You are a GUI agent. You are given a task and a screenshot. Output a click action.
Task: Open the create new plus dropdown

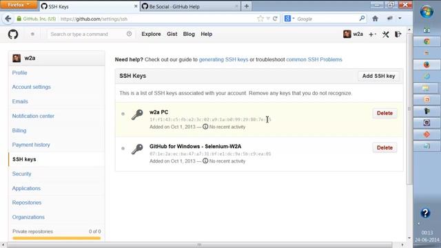pos(372,34)
